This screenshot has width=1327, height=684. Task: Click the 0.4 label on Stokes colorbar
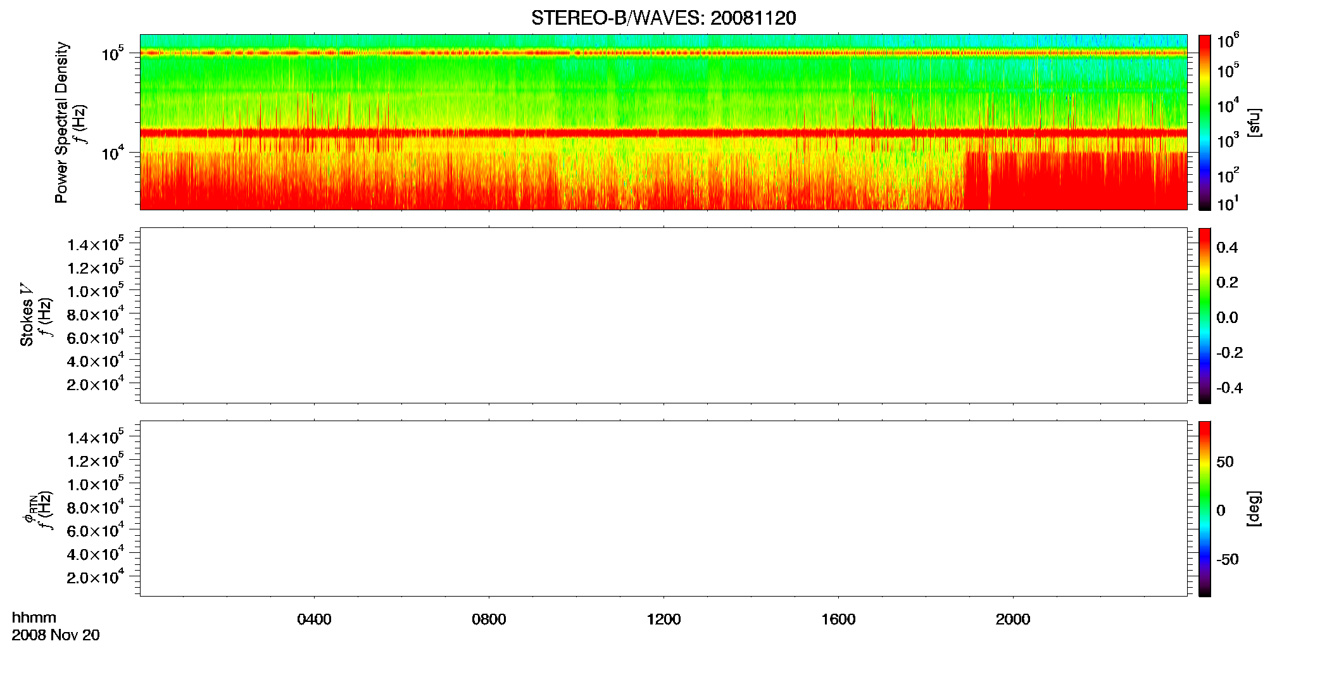pyautogui.click(x=1227, y=248)
